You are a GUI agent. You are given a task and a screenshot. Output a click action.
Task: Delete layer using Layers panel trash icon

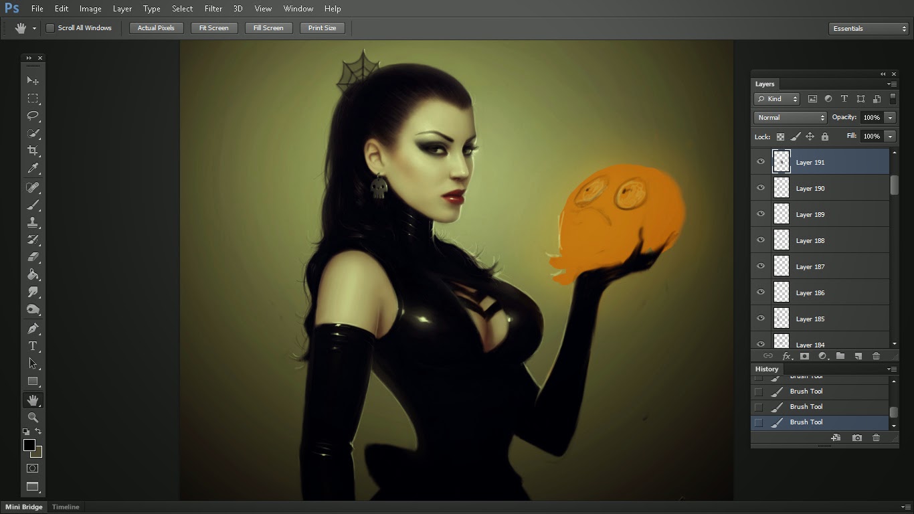click(876, 356)
